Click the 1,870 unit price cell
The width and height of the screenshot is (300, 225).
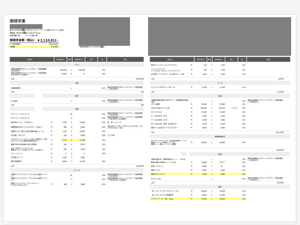[x=64, y=122]
